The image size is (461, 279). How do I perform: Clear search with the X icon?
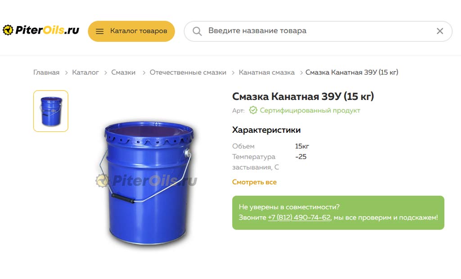pyautogui.click(x=440, y=31)
